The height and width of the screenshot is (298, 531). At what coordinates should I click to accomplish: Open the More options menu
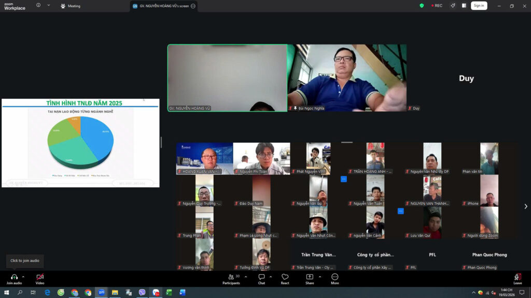click(x=334, y=277)
